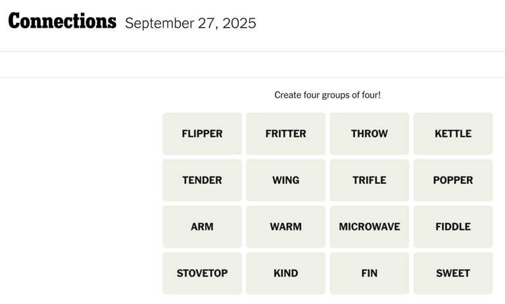Choose the FIN word card
Screen dimensions: 505x304
(369, 274)
